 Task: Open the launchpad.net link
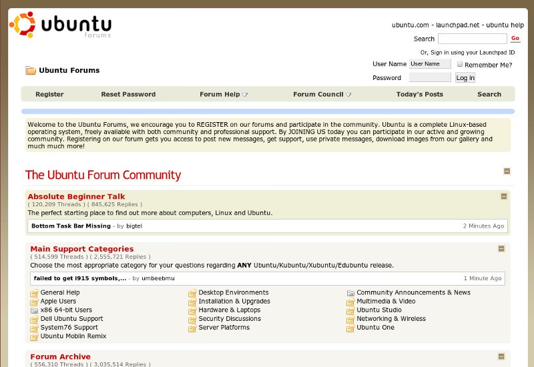[x=457, y=25]
